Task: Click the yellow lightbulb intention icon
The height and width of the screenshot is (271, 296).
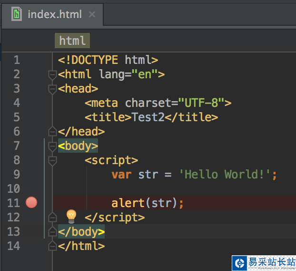Action: click(71, 216)
